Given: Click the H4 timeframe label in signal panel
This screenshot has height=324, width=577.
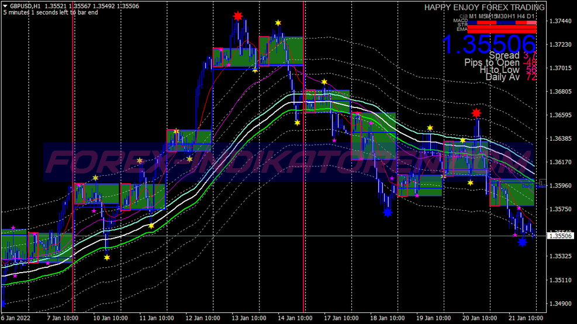Looking at the screenshot, I should [520, 16].
